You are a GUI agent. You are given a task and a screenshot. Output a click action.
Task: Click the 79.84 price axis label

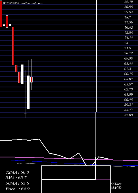[129, 12]
